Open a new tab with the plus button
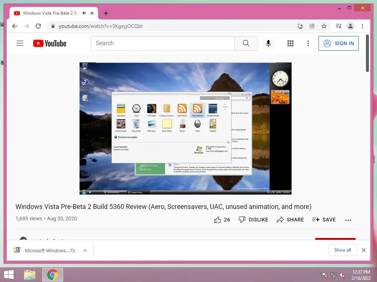The image size is (377, 282). coord(106,13)
